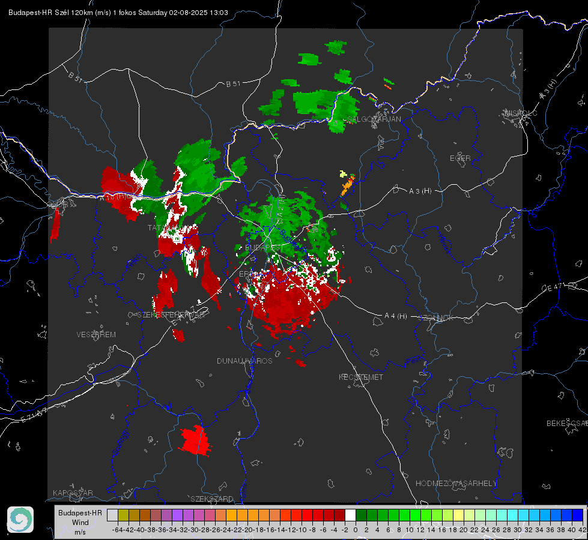Click the bright red radar echo above Szekszárd
The width and height of the screenshot is (588, 540).
tap(195, 441)
